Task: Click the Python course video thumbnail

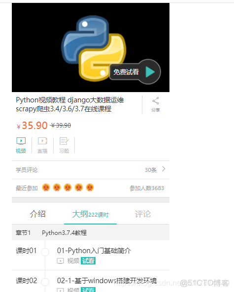Action: click(91, 47)
